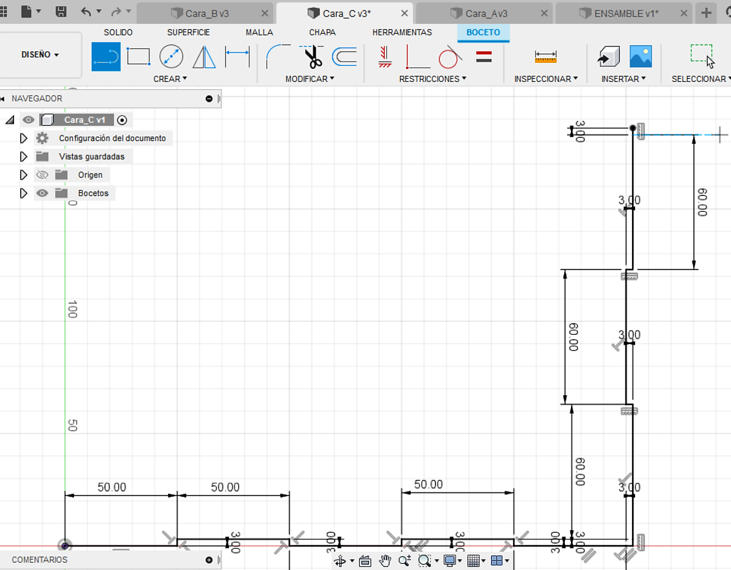Open the INSPECCIONAR dropdown menu
This screenshot has width=731, height=570.
546,79
